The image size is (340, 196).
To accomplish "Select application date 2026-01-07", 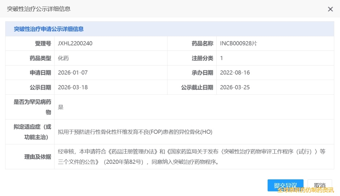I will pos(73,72).
